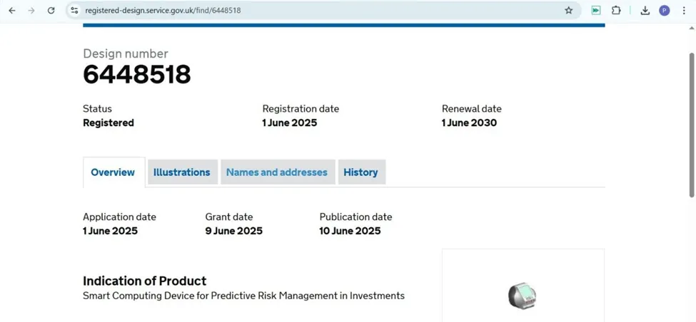
Task: Click the vertical page scrollbar
Action: tap(691, 125)
